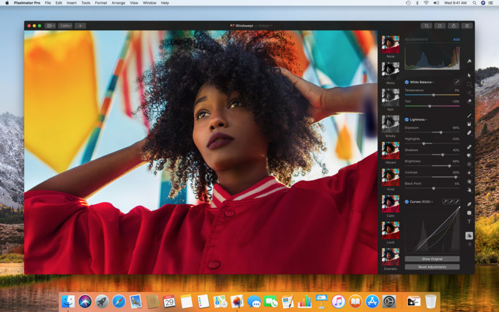Image resolution: width=499 pixels, height=312 pixels.
Task: Click the Show Original button
Action: 432,259
